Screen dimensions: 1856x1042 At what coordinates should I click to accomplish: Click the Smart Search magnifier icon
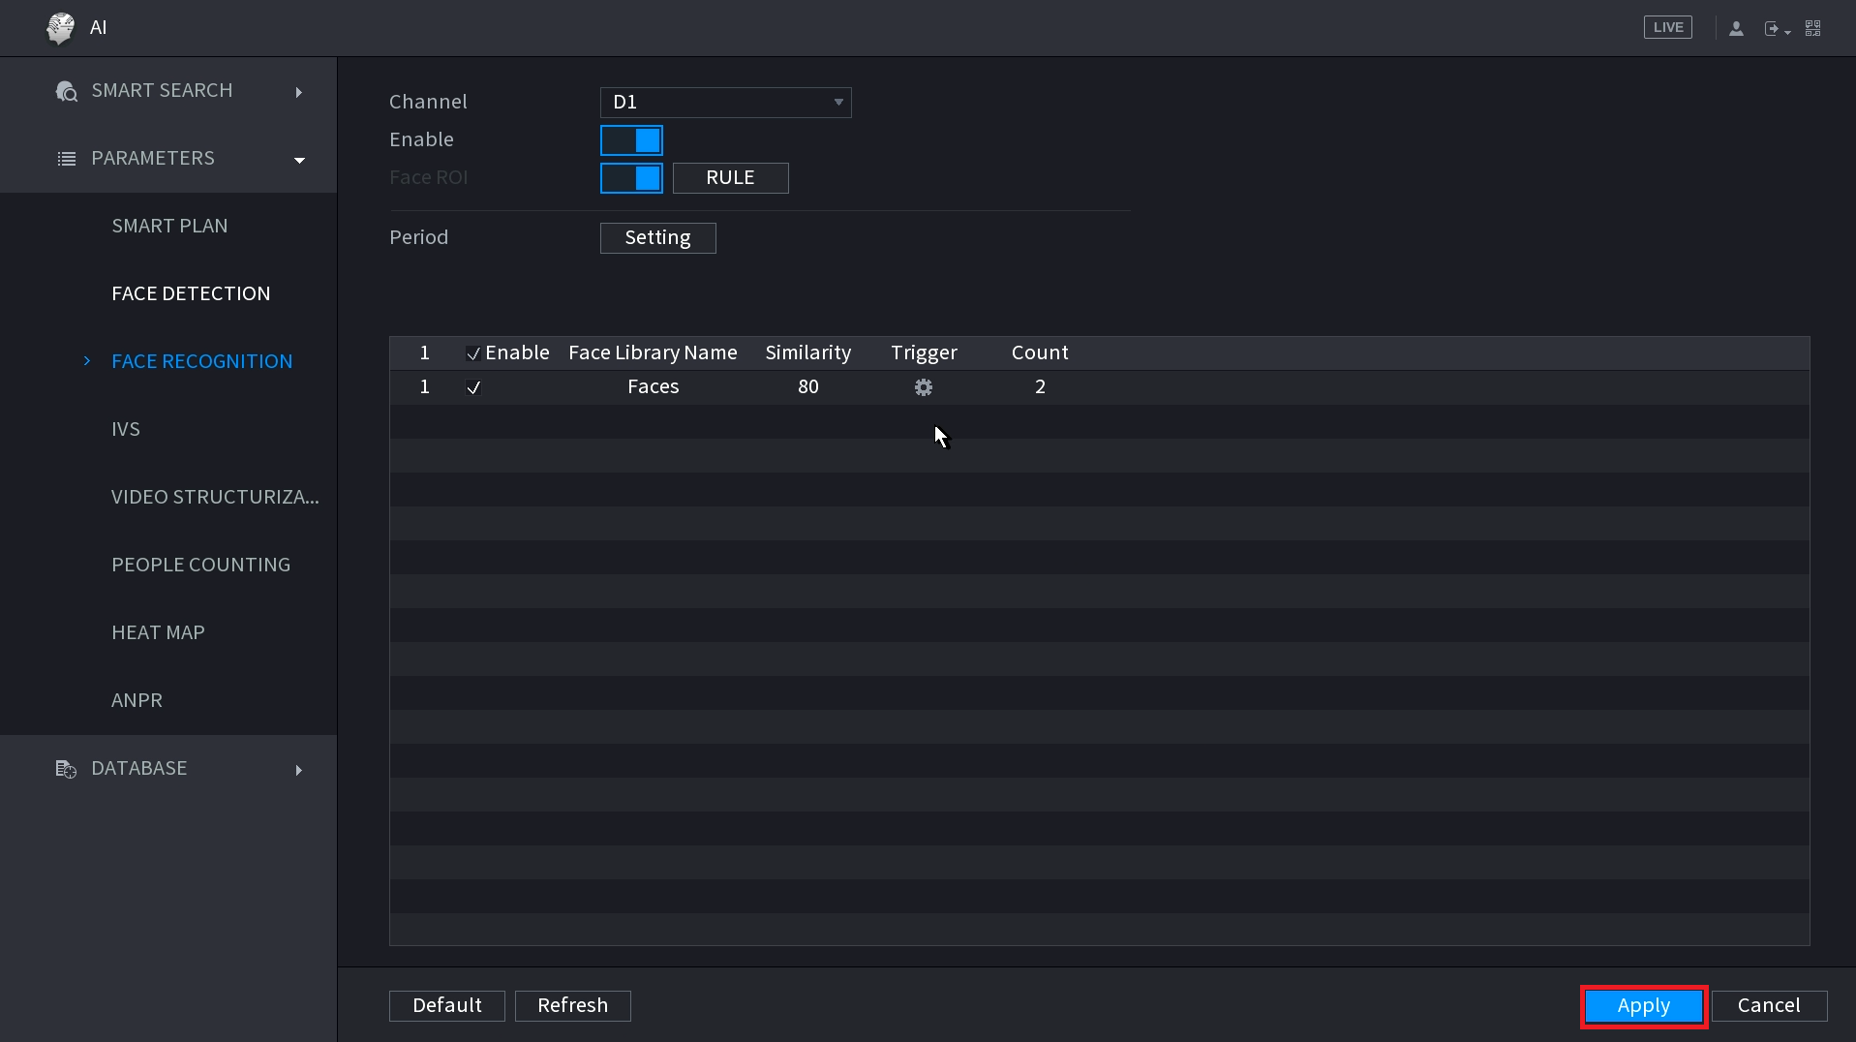click(x=67, y=92)
